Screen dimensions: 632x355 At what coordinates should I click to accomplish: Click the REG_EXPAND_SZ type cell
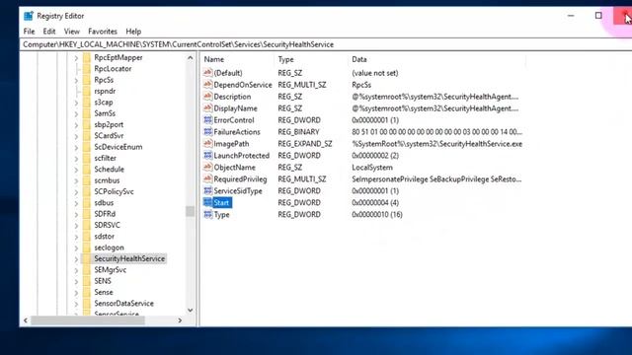coord(305,143)
